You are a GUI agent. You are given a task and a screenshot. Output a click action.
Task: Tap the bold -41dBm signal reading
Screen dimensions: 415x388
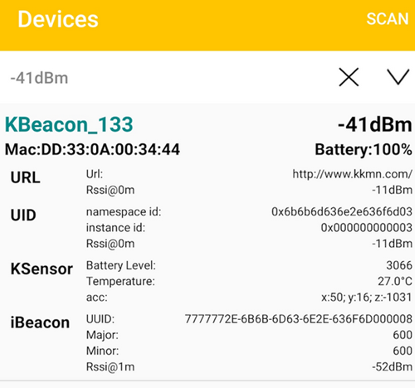coord(375,124)
